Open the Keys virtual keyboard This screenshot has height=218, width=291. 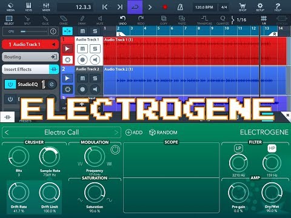(x=28, y=7)
